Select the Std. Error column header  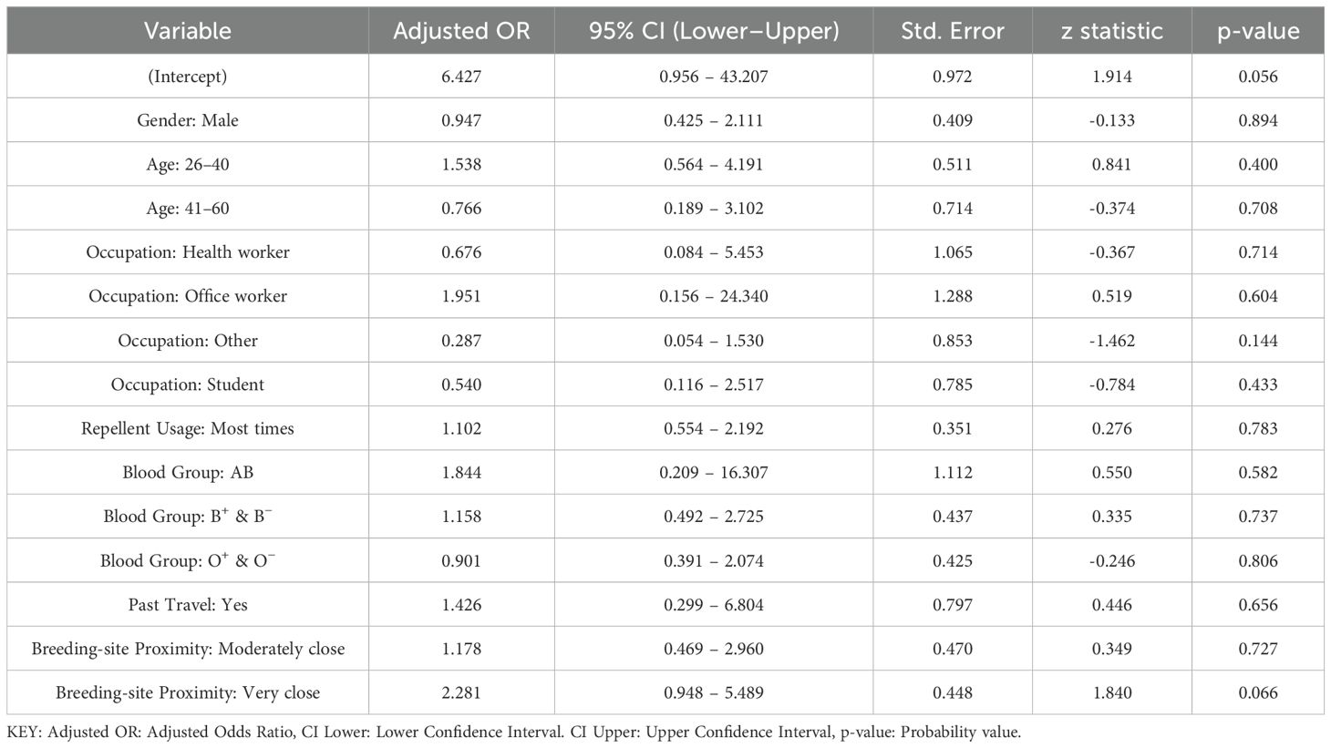(x=953, y=31)
